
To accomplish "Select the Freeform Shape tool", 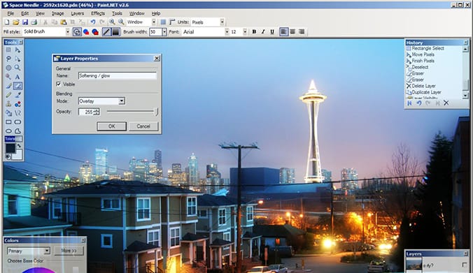I will [17, 131].
